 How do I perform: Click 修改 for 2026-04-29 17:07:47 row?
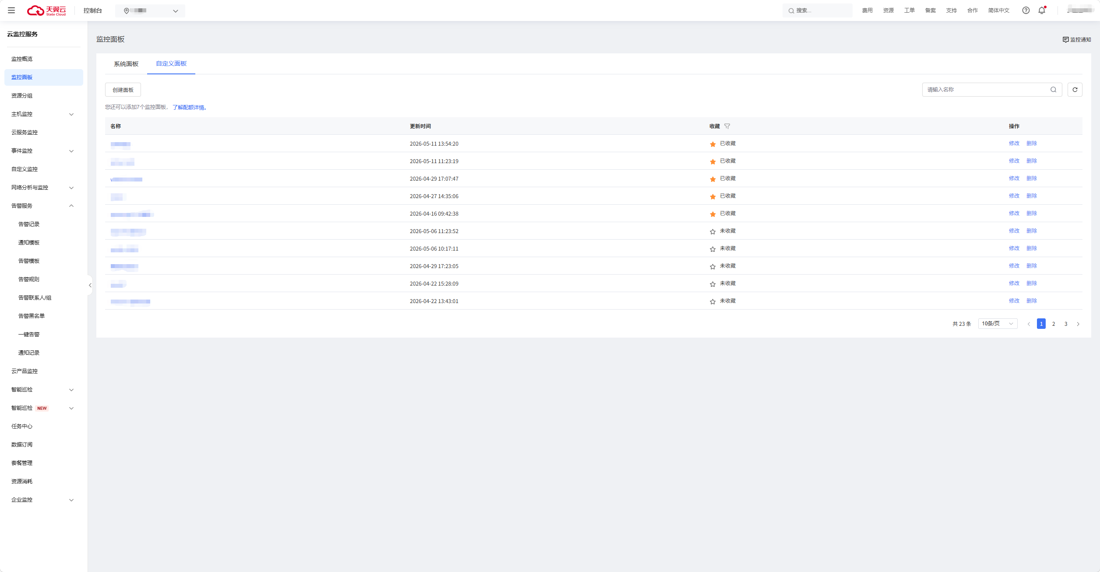coord(1014,178)
